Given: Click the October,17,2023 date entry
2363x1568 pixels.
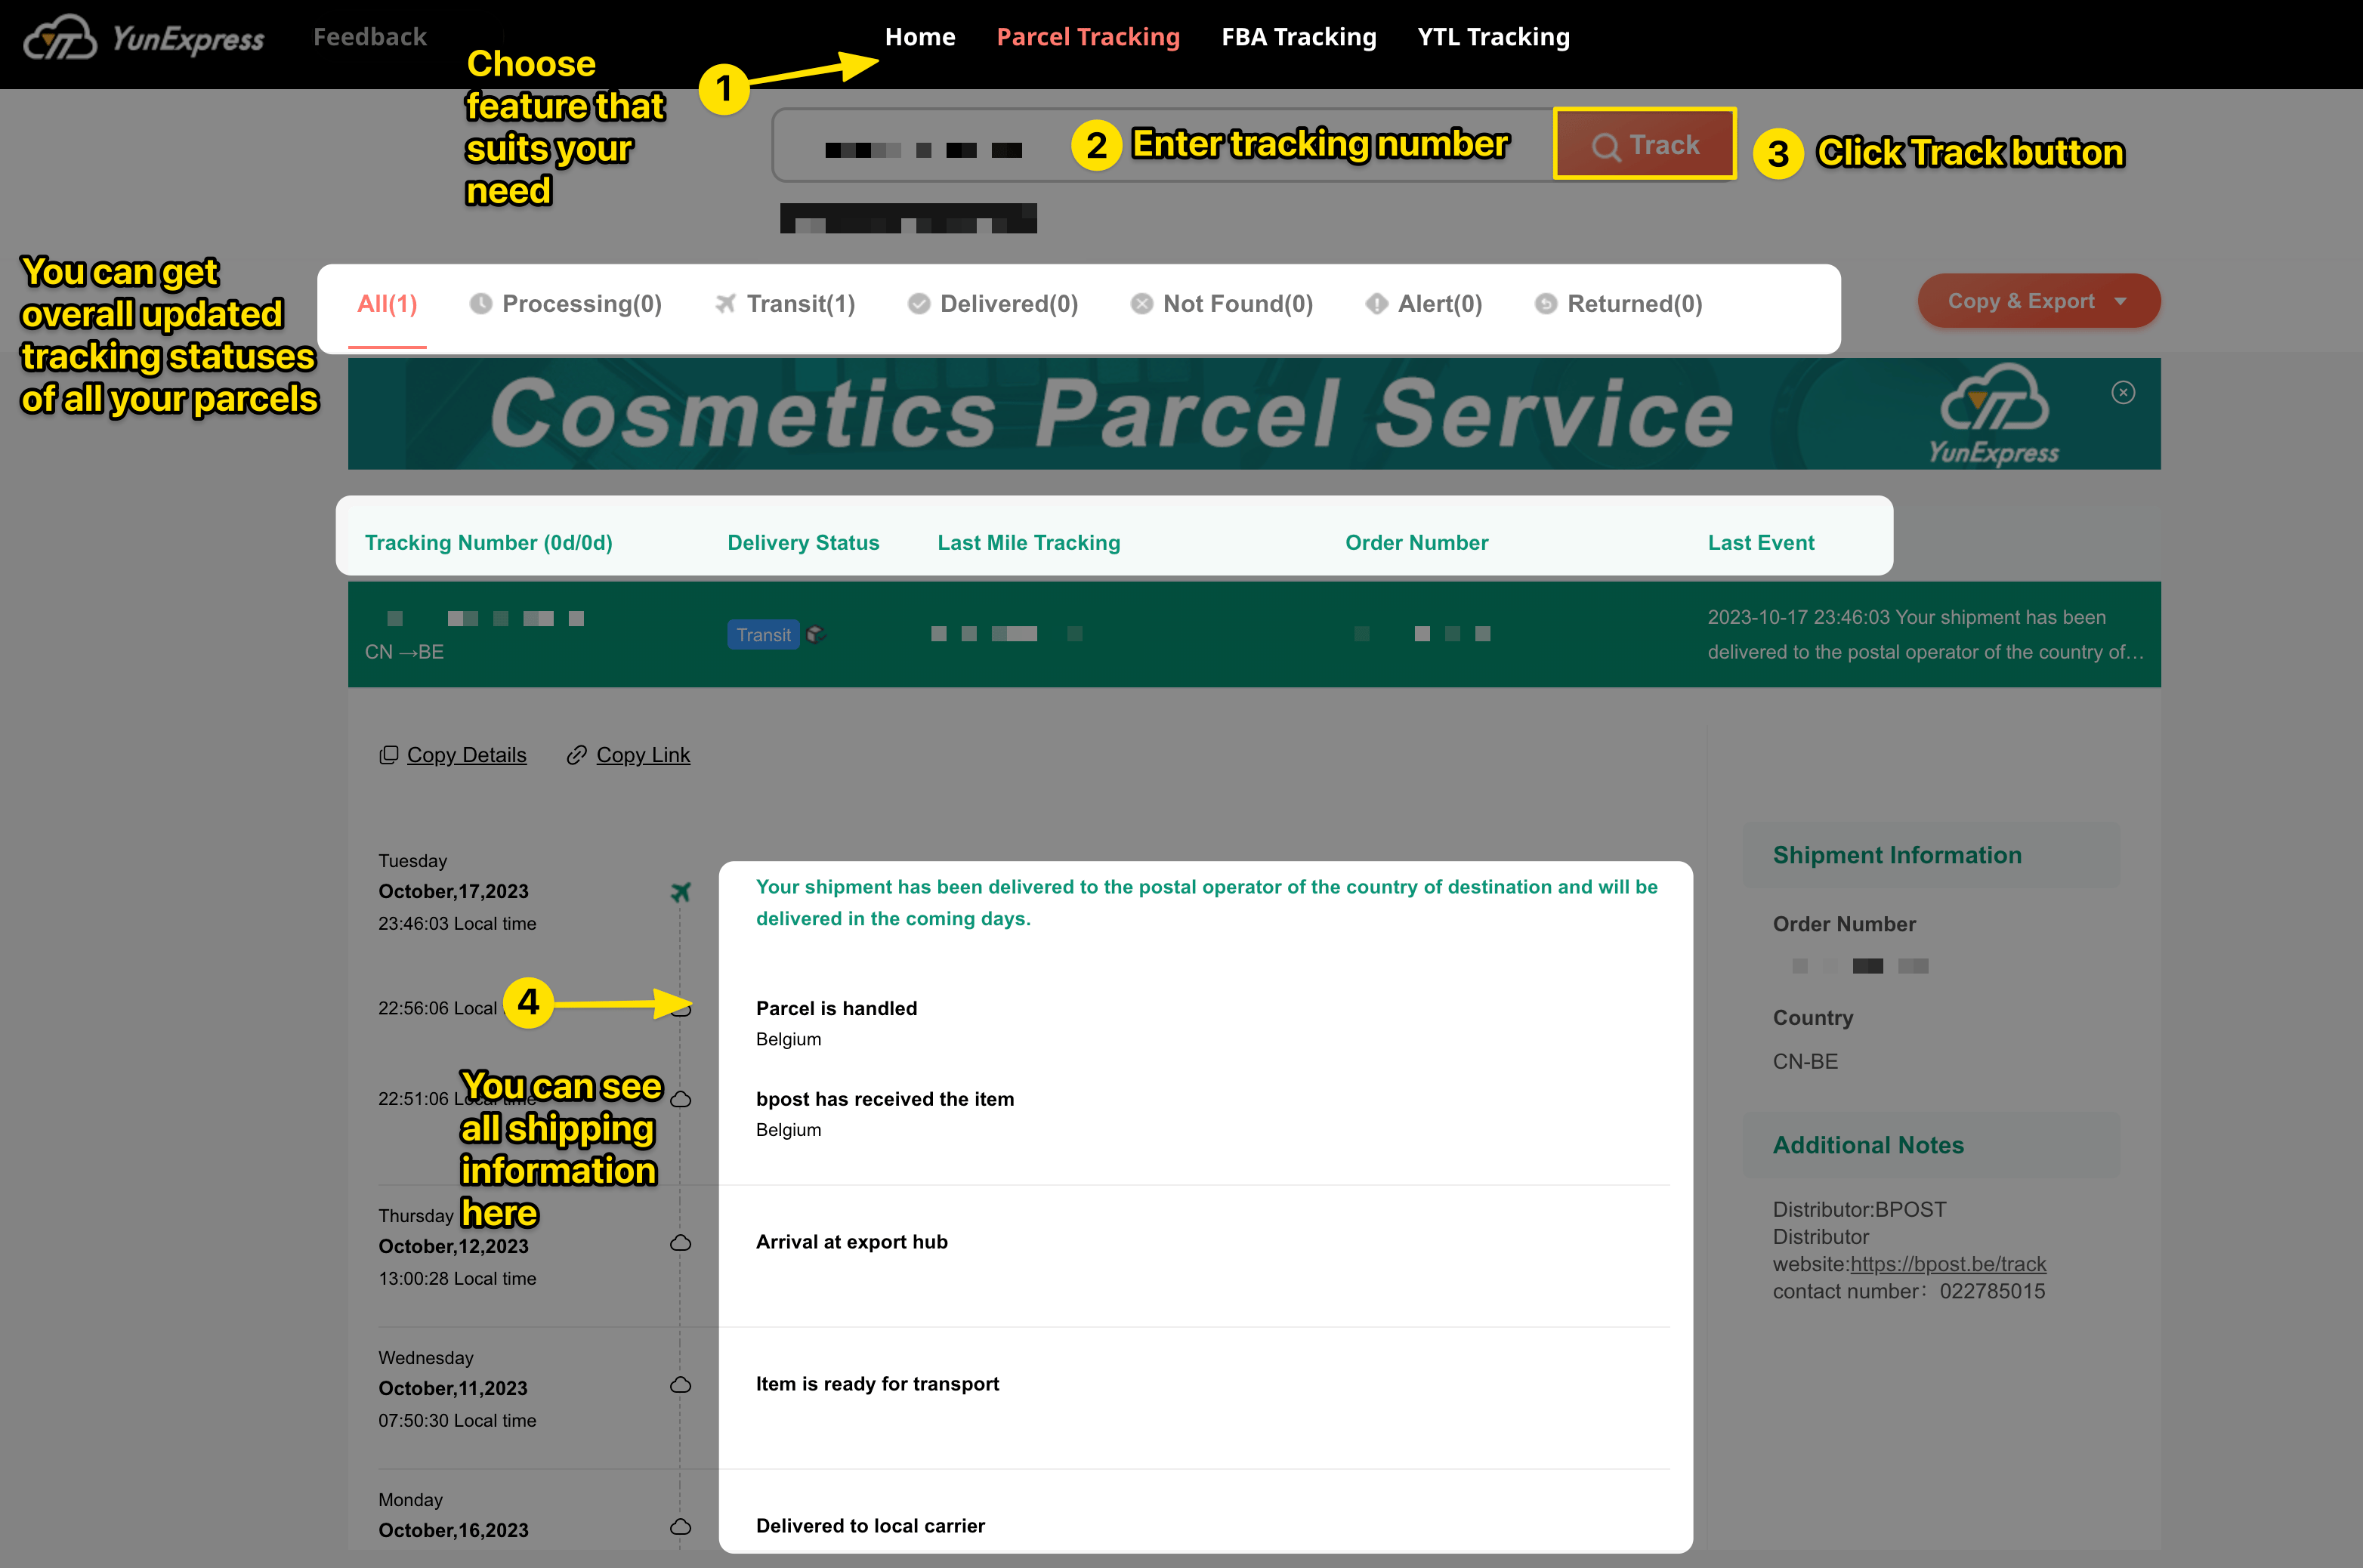Looking at the screenshot, I should [x=453, y=892].
